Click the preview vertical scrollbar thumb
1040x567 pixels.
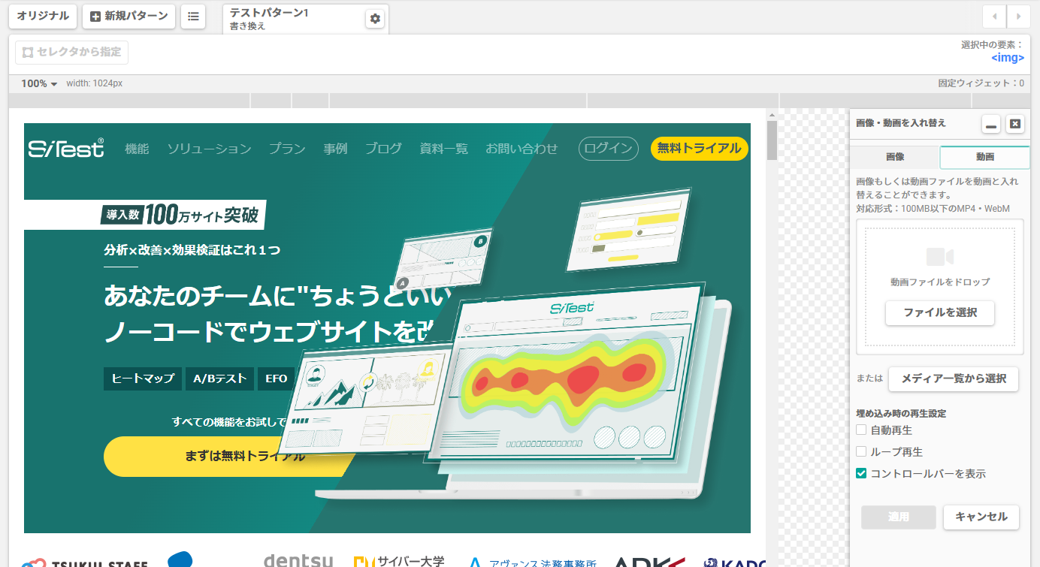pos(772,140)
